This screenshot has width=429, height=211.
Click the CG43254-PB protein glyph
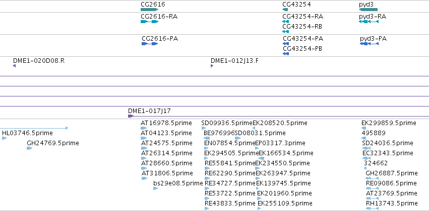pyautogui.click(x=286, y=54)
